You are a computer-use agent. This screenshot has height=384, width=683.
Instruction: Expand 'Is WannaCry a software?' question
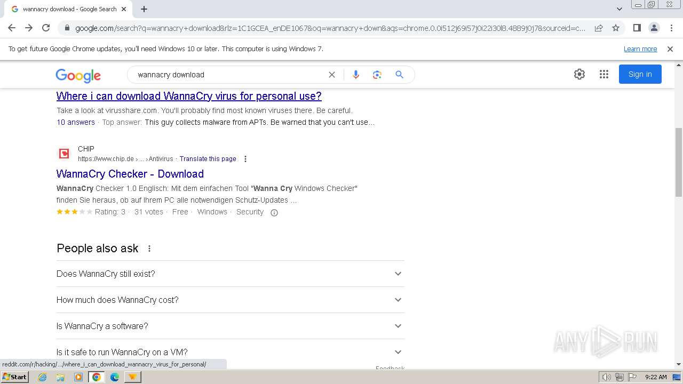(231, 326)
